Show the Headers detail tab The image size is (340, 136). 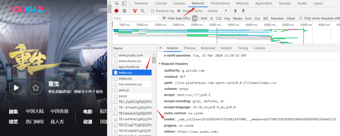pos(173,48)
